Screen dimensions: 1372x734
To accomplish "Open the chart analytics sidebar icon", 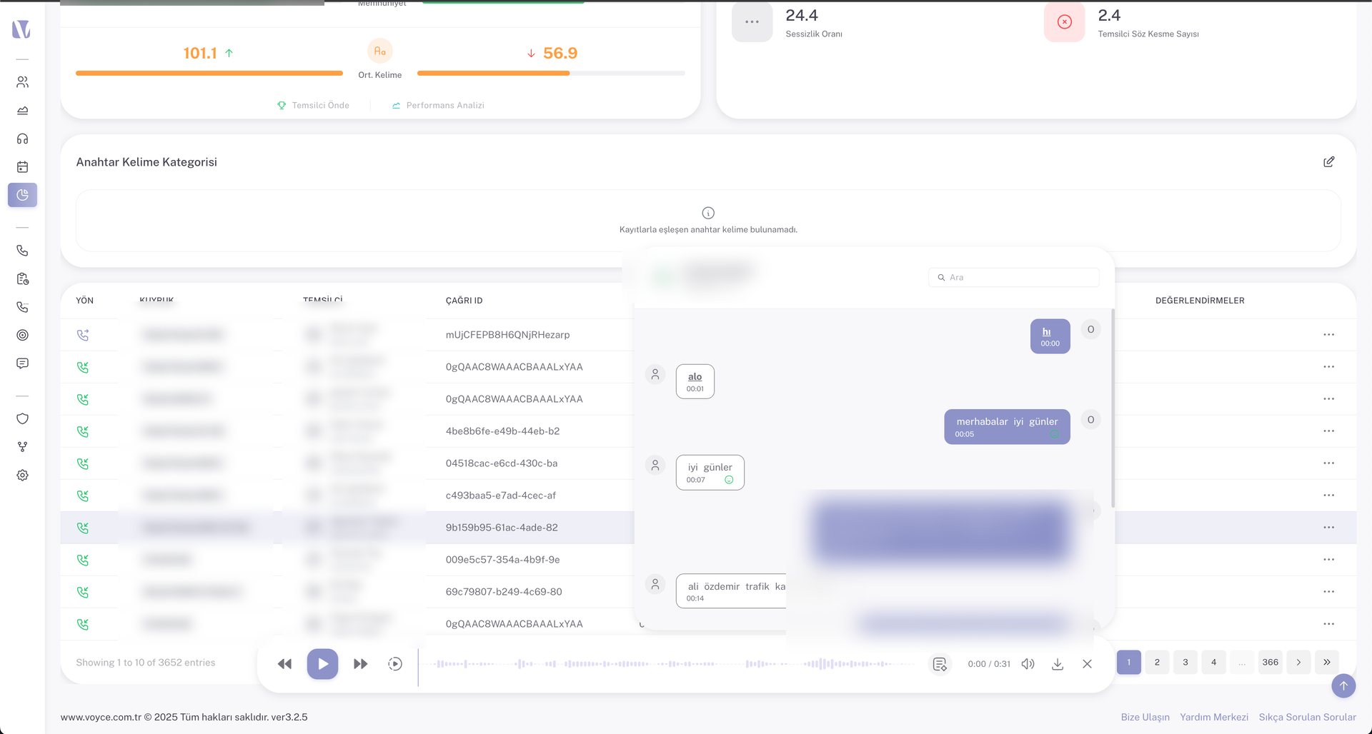I will [x=22, y=111].
